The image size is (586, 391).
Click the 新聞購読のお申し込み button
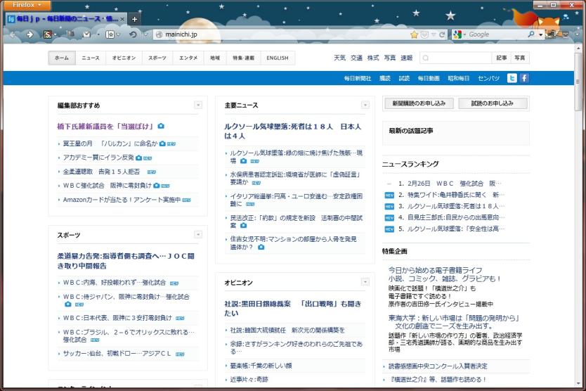click(x=419, y=103)
